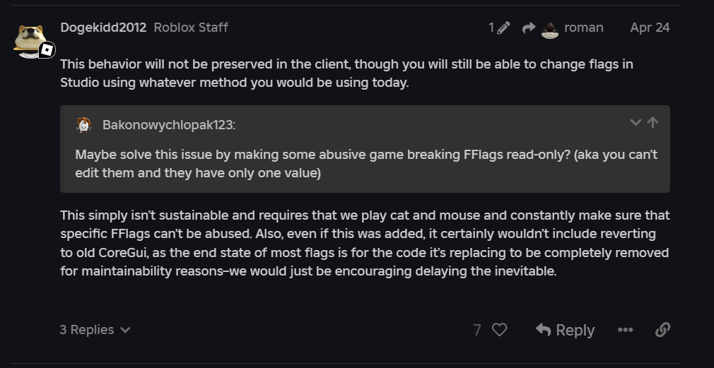
Task: Expand the 3 Replies dropdown
Action: (x=87, y=330)
